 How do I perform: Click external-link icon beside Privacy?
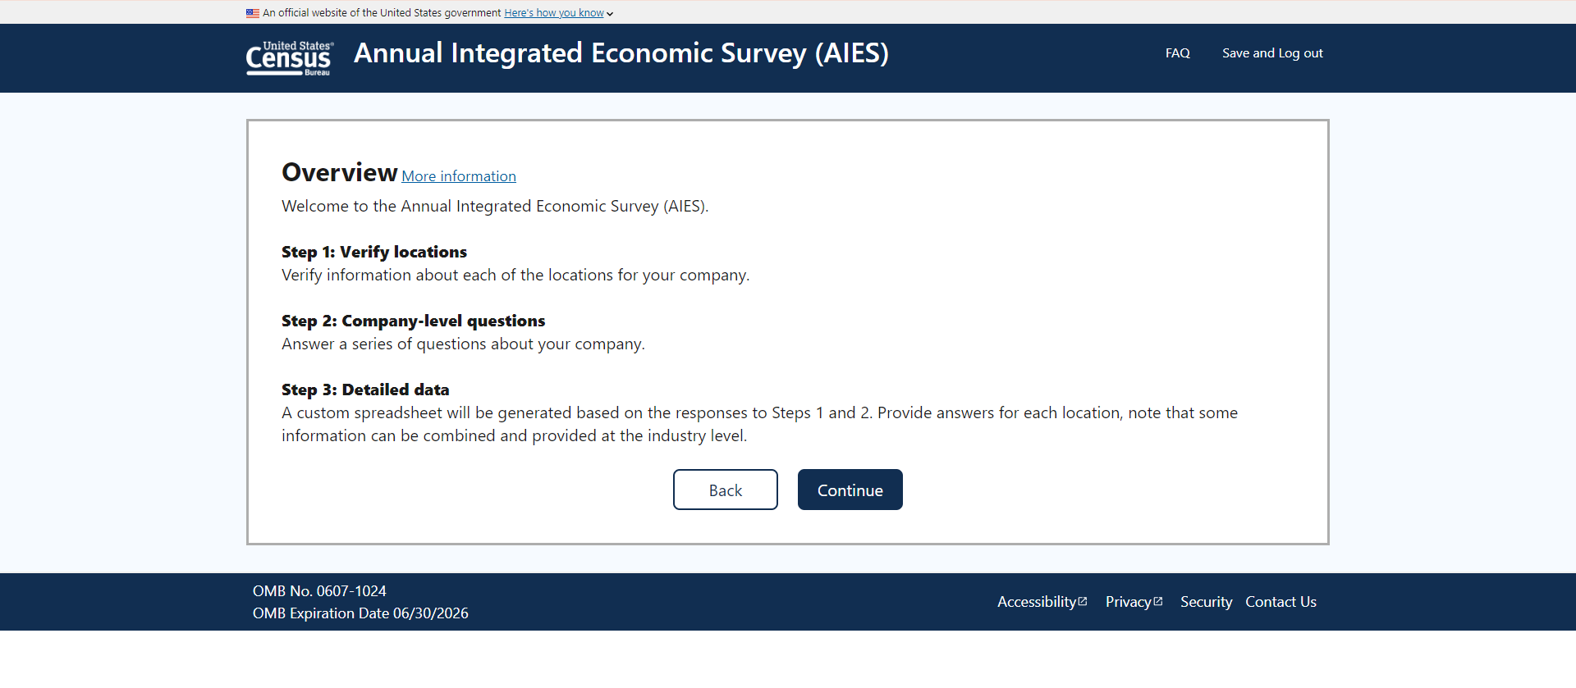pyautogui.click(x=1158, y=601)
